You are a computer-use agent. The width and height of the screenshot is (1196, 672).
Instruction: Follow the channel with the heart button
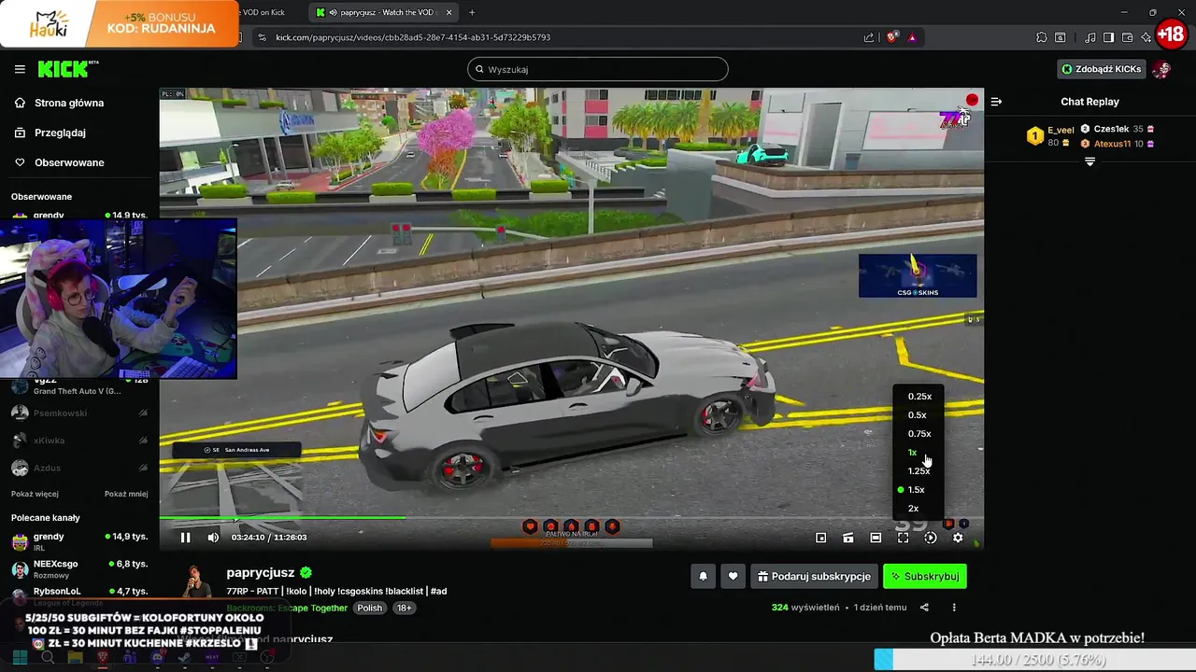733,577
